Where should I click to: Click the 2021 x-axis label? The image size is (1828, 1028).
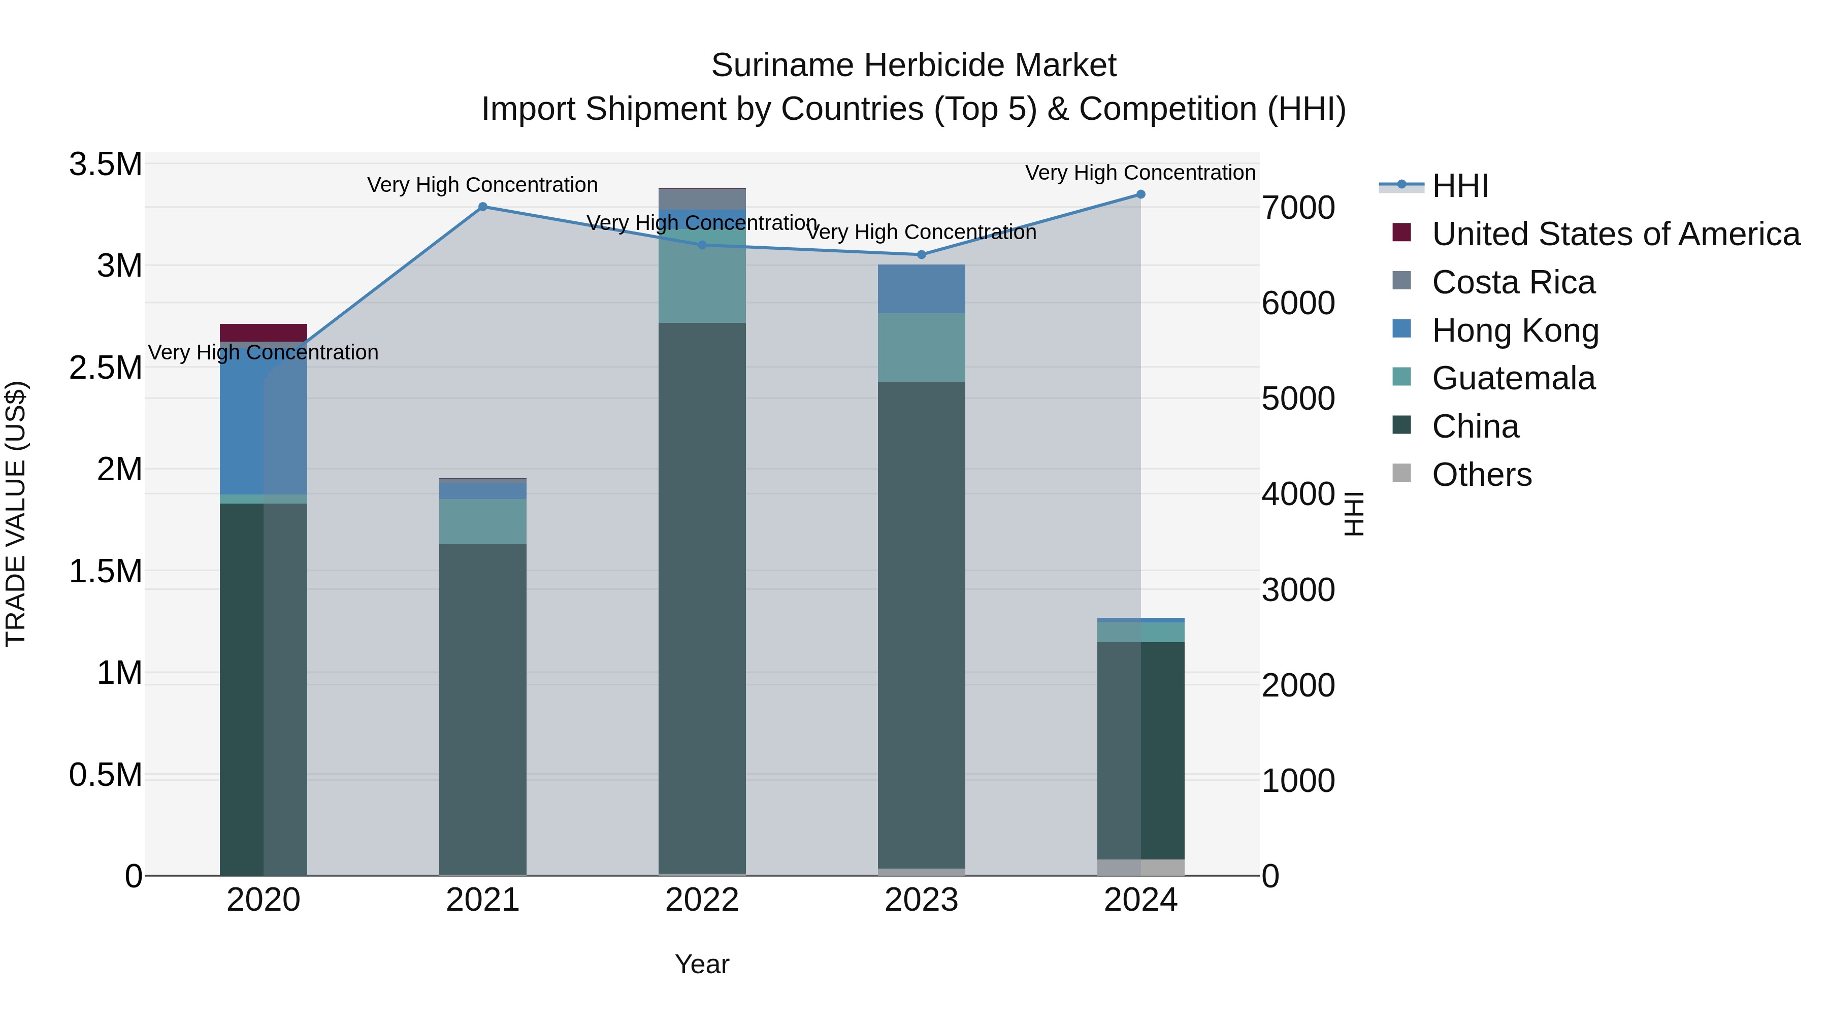[482, 900]
